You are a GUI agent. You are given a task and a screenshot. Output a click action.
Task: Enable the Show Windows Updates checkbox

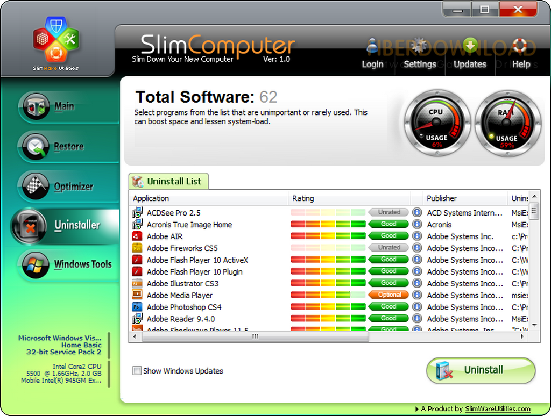137,370
